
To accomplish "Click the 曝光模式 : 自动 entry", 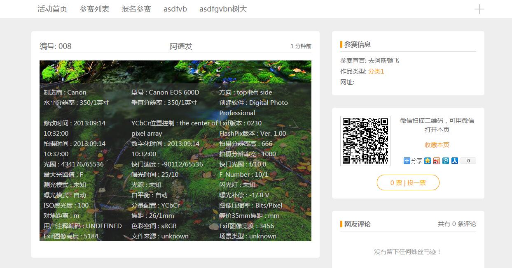I will coord(65,195).
